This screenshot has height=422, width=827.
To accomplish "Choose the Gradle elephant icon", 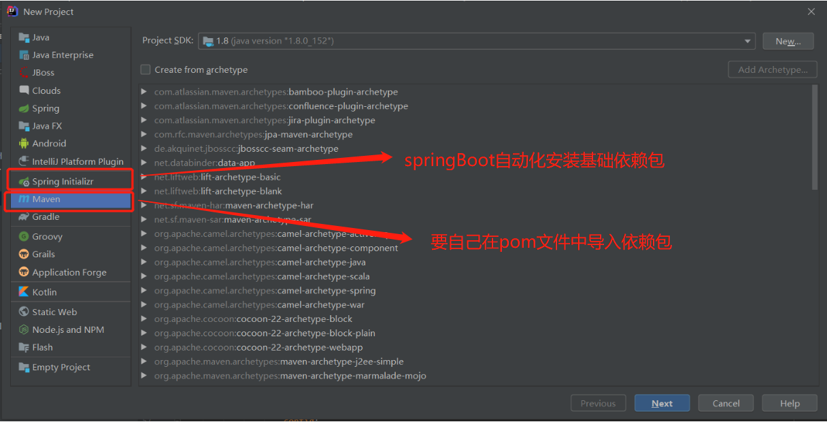I will coord(24,217).
